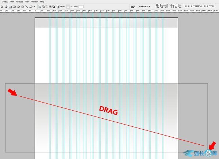
Task: Open the Filter menu
Action: coord(12,1)
